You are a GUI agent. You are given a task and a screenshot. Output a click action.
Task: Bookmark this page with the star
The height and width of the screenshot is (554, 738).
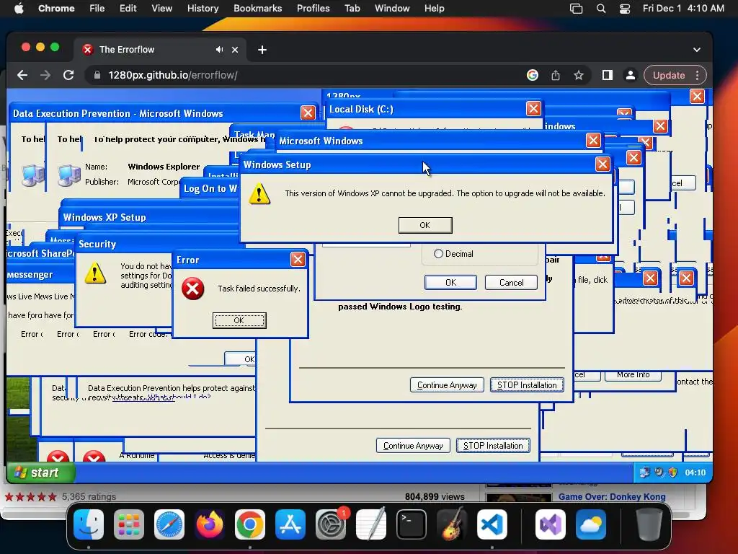579,75
